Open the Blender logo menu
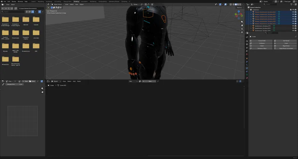 (2, 2)
